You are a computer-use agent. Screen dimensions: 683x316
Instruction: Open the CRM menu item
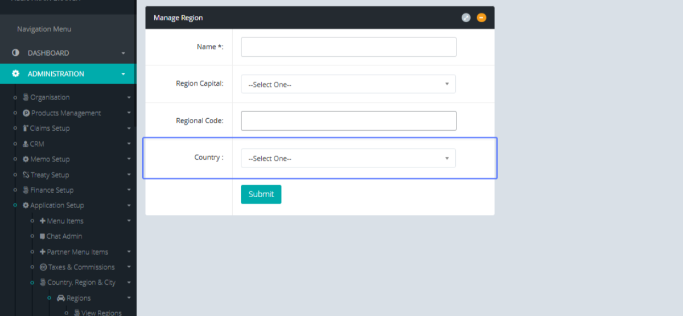(x=36, y=144)
